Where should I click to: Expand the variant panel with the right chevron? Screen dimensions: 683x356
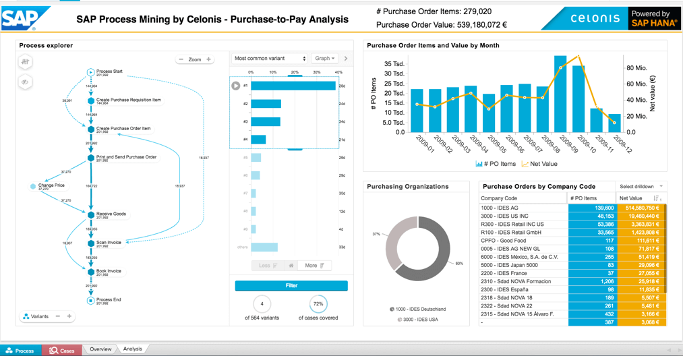pos(346,59)
